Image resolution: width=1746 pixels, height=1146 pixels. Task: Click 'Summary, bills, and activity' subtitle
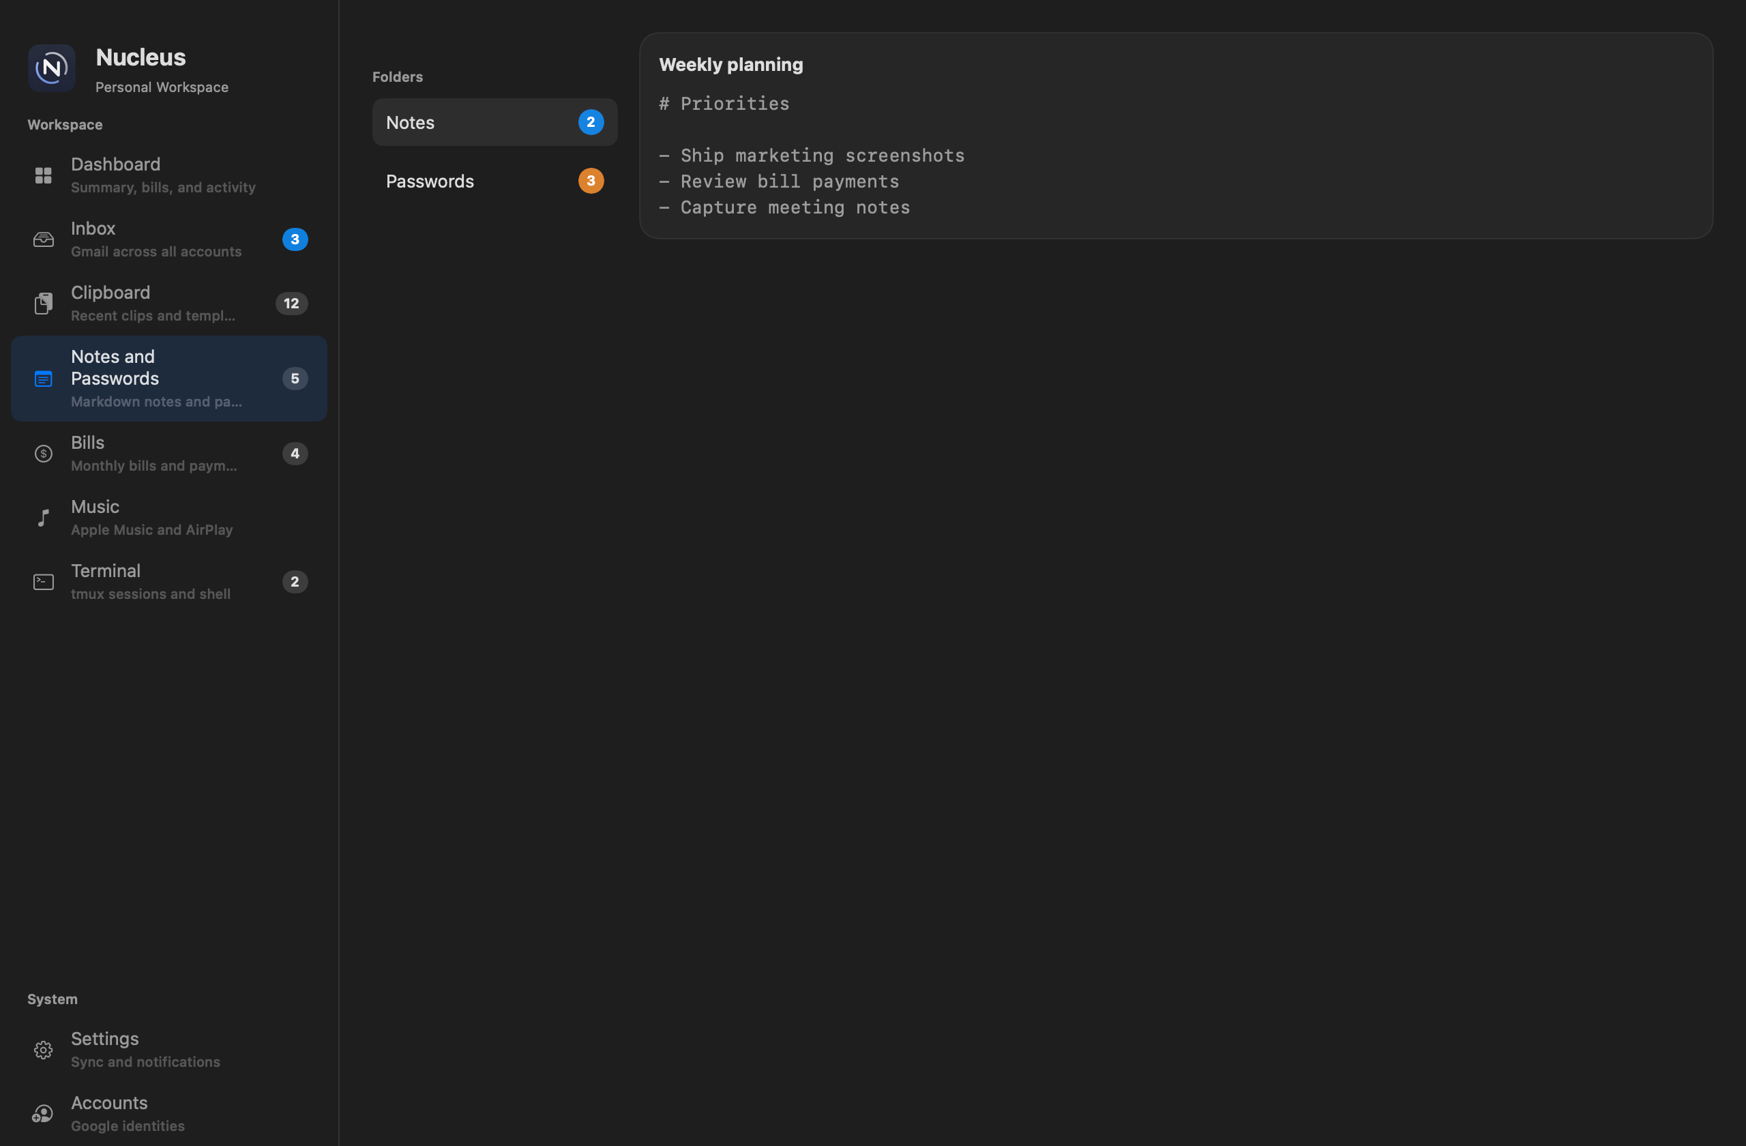coord(164,188)
